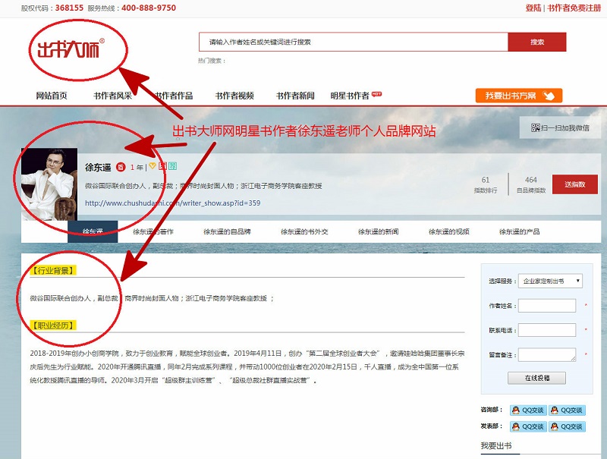Click the first QQ交谈 button for 发表部
The image size is (607, 459).
coord(528,426)
